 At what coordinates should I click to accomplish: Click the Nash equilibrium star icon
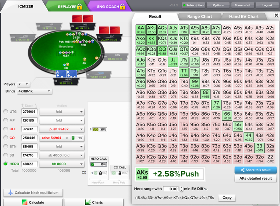10,193
